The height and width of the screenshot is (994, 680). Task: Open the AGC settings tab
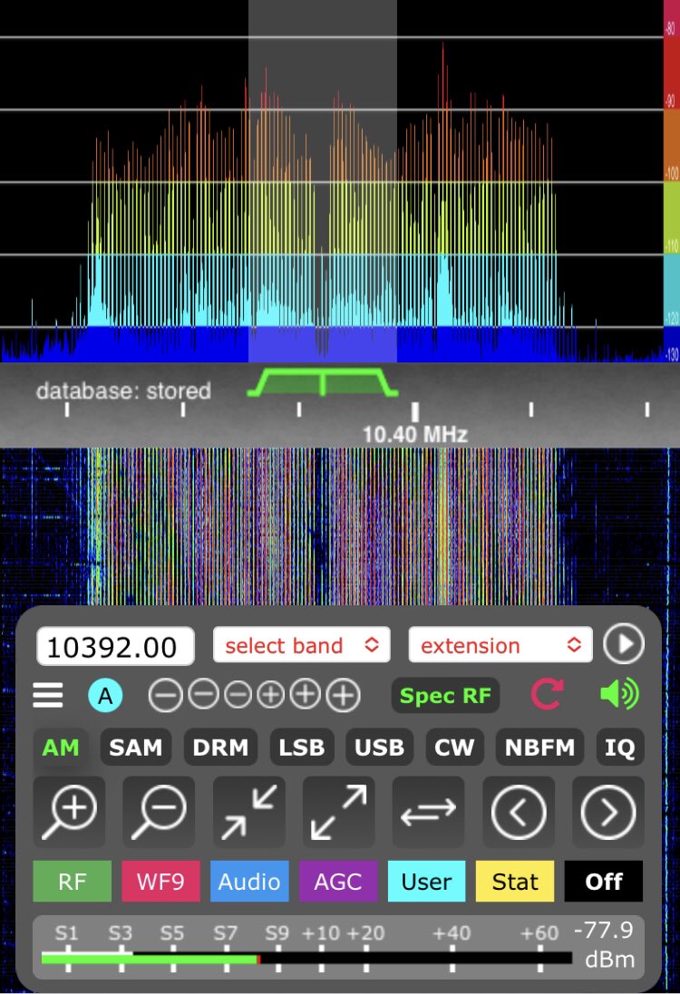(x=337, y=882)
